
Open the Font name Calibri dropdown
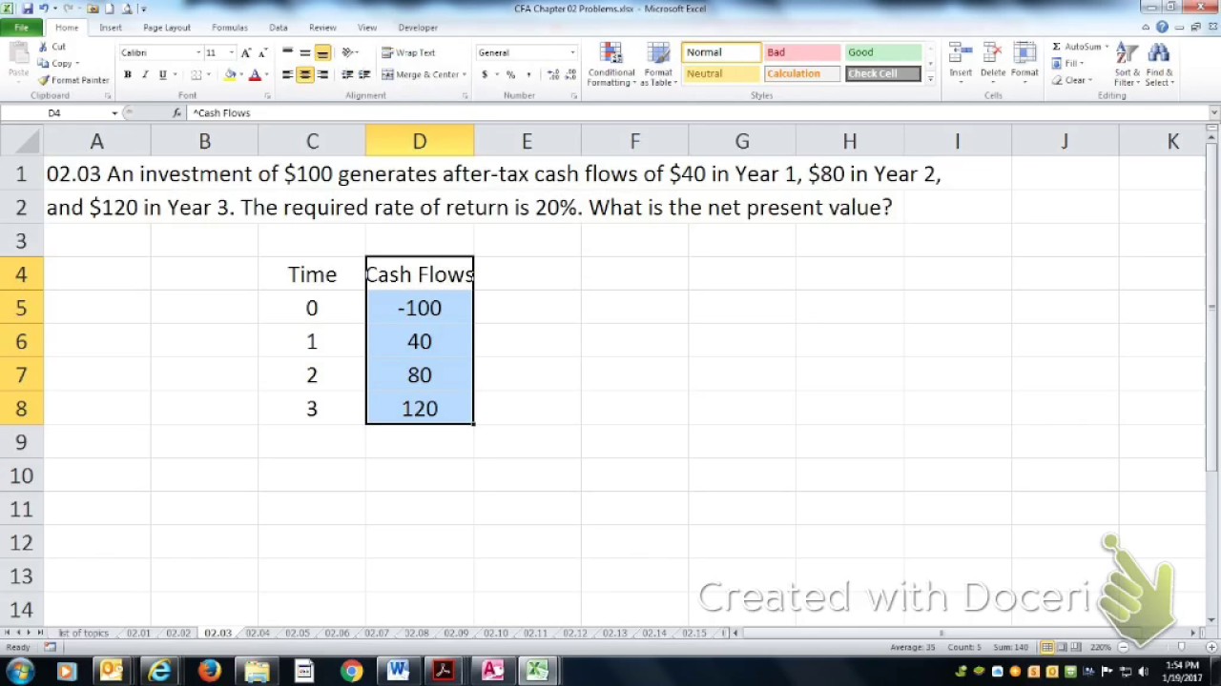pos(198,52)
